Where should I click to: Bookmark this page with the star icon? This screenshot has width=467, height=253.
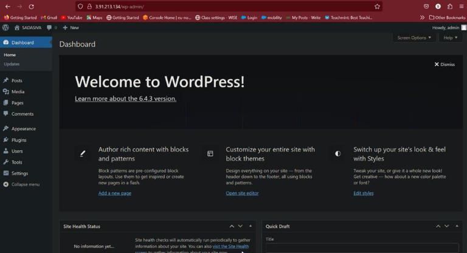[x=377, y=6]
